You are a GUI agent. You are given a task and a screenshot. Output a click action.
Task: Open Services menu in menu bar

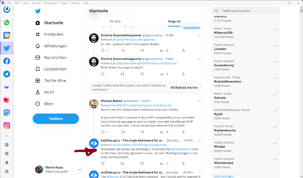tap(36, 3)
